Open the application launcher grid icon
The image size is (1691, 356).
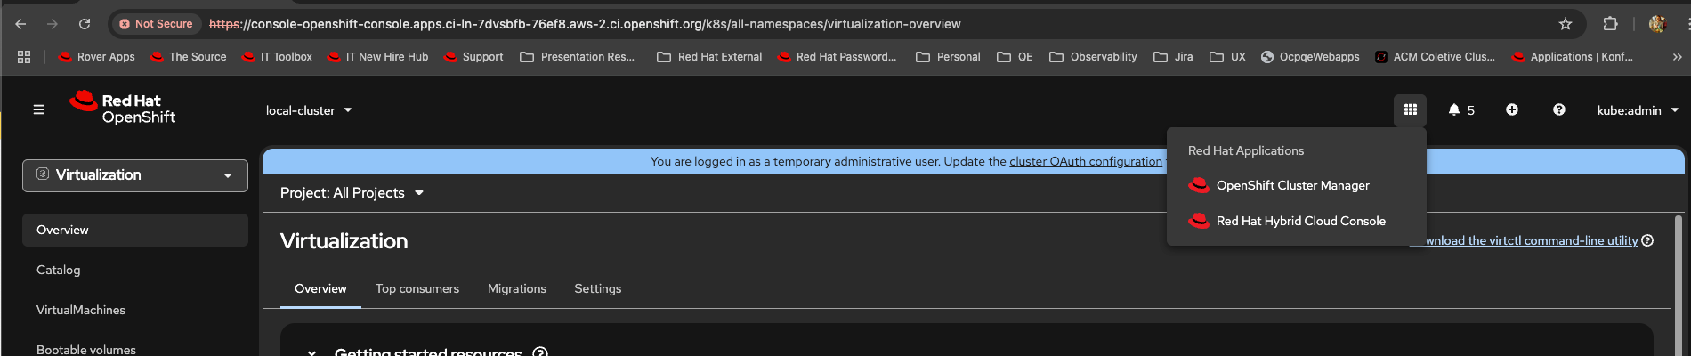1410,109
